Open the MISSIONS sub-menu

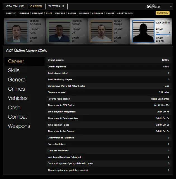[24, 13]
